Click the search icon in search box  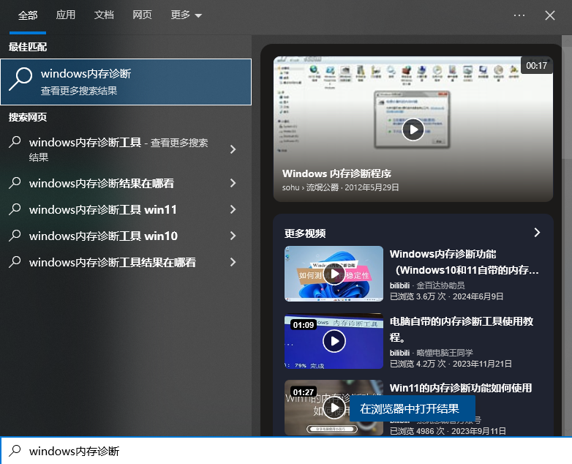(x=15, y=451)
